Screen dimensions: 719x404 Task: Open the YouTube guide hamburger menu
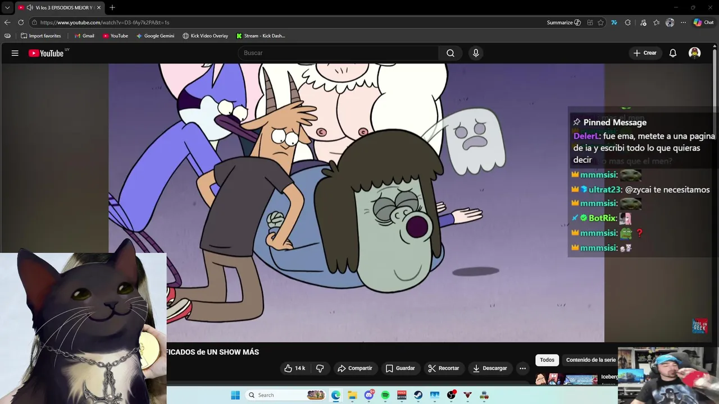click(x=15, y=53)
